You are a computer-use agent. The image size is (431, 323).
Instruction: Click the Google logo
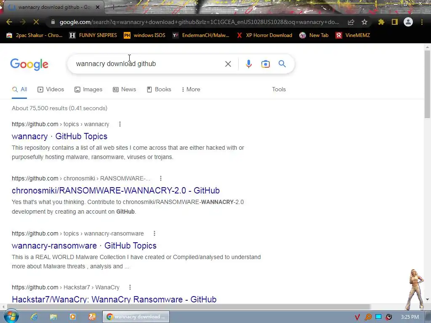(x=29, y=64)
